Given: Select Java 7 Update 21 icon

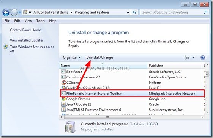Looking at the screenshot, I should tap(63, 104).
